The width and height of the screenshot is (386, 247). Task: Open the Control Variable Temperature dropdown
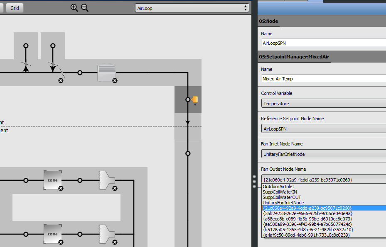click(x=324, y=103)
